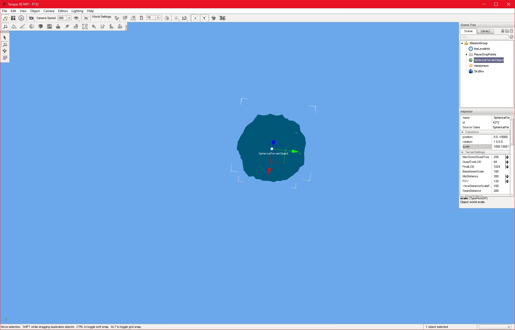
Task: Click the add folder icon in Scene Tree
Action: click(x=507, y=31)
